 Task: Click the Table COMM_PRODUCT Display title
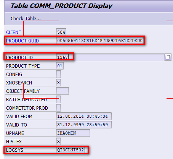coord(61,6)
